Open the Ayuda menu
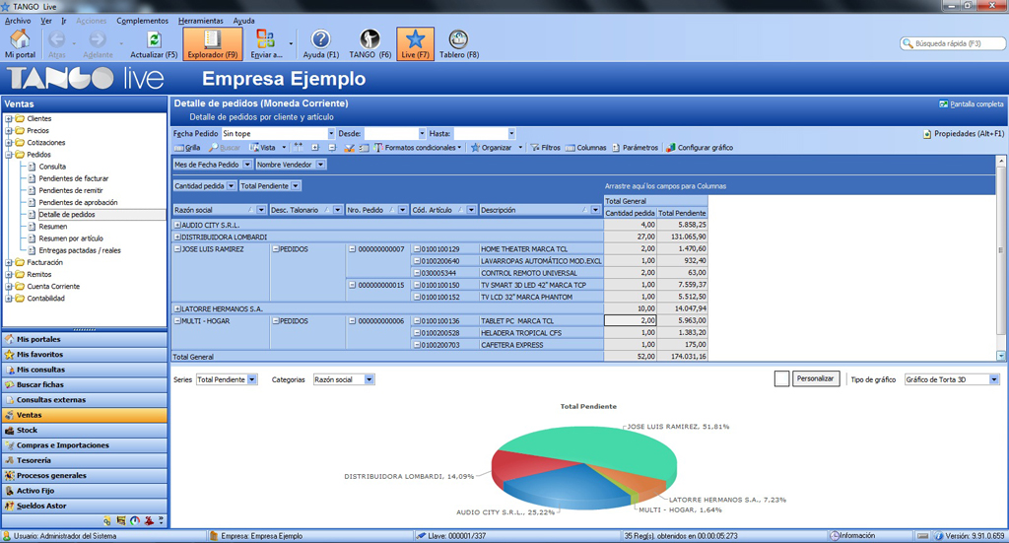Screen dimensions: 1009x543 click(244, 22)
